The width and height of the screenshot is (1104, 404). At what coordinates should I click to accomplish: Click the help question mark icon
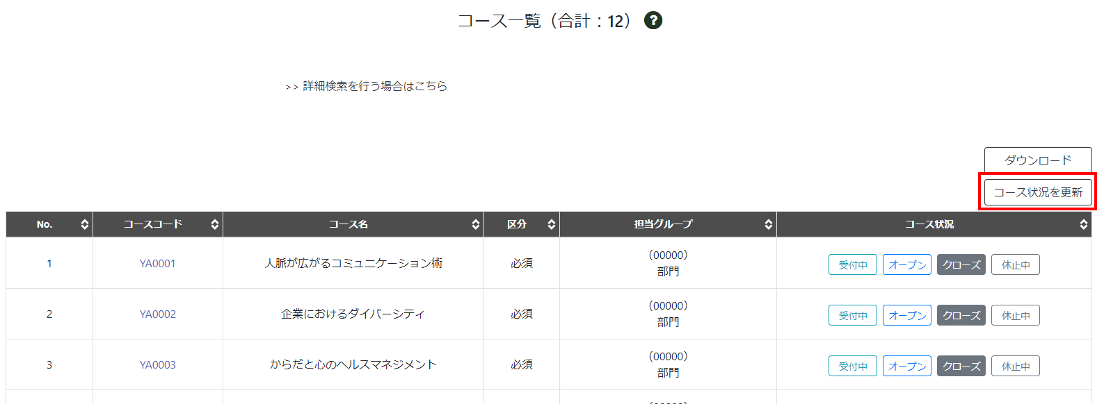(653, 21)
